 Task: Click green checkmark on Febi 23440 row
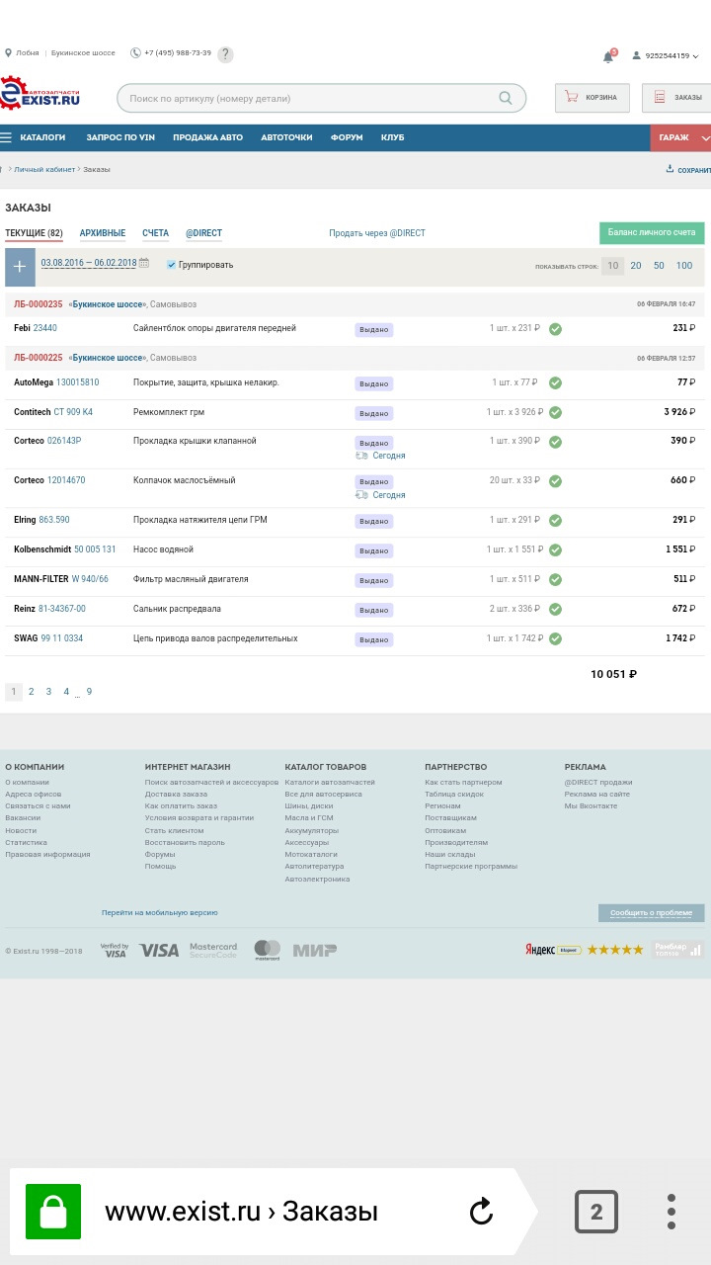coord(555,329)
